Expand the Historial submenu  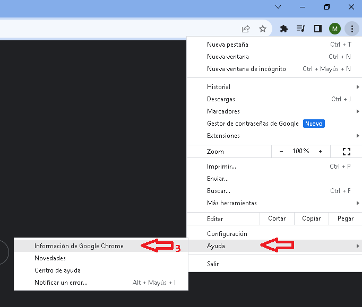[x=274, y=87]
